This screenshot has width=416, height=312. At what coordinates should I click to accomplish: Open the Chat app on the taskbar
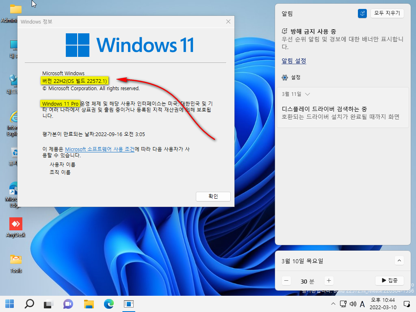(68, 304)
